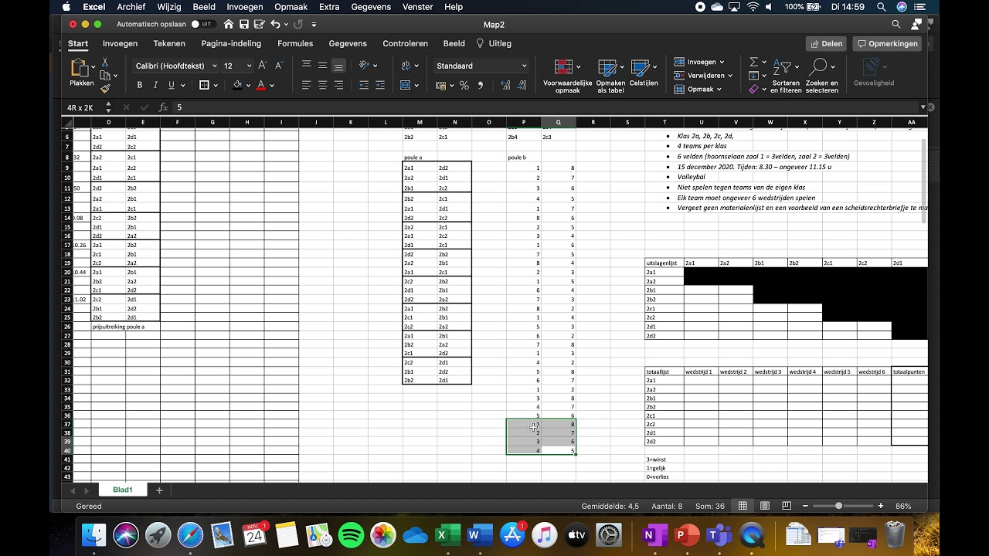
Task: Click the insert function fx icon
Action: (x=163, y=107)
